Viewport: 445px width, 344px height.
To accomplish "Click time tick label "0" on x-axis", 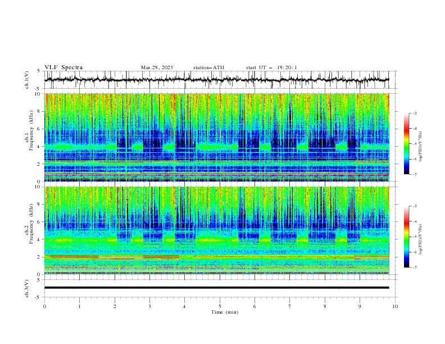I will click(x=44, y=306).
